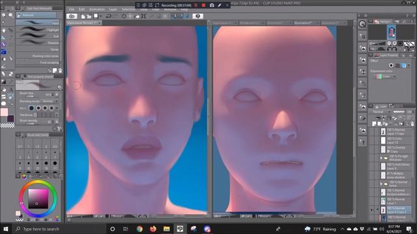The height and width of the screenshot is (234, 417).
Task: Open the CLIP STUDIO launcher icon
Action: point(72,16)
